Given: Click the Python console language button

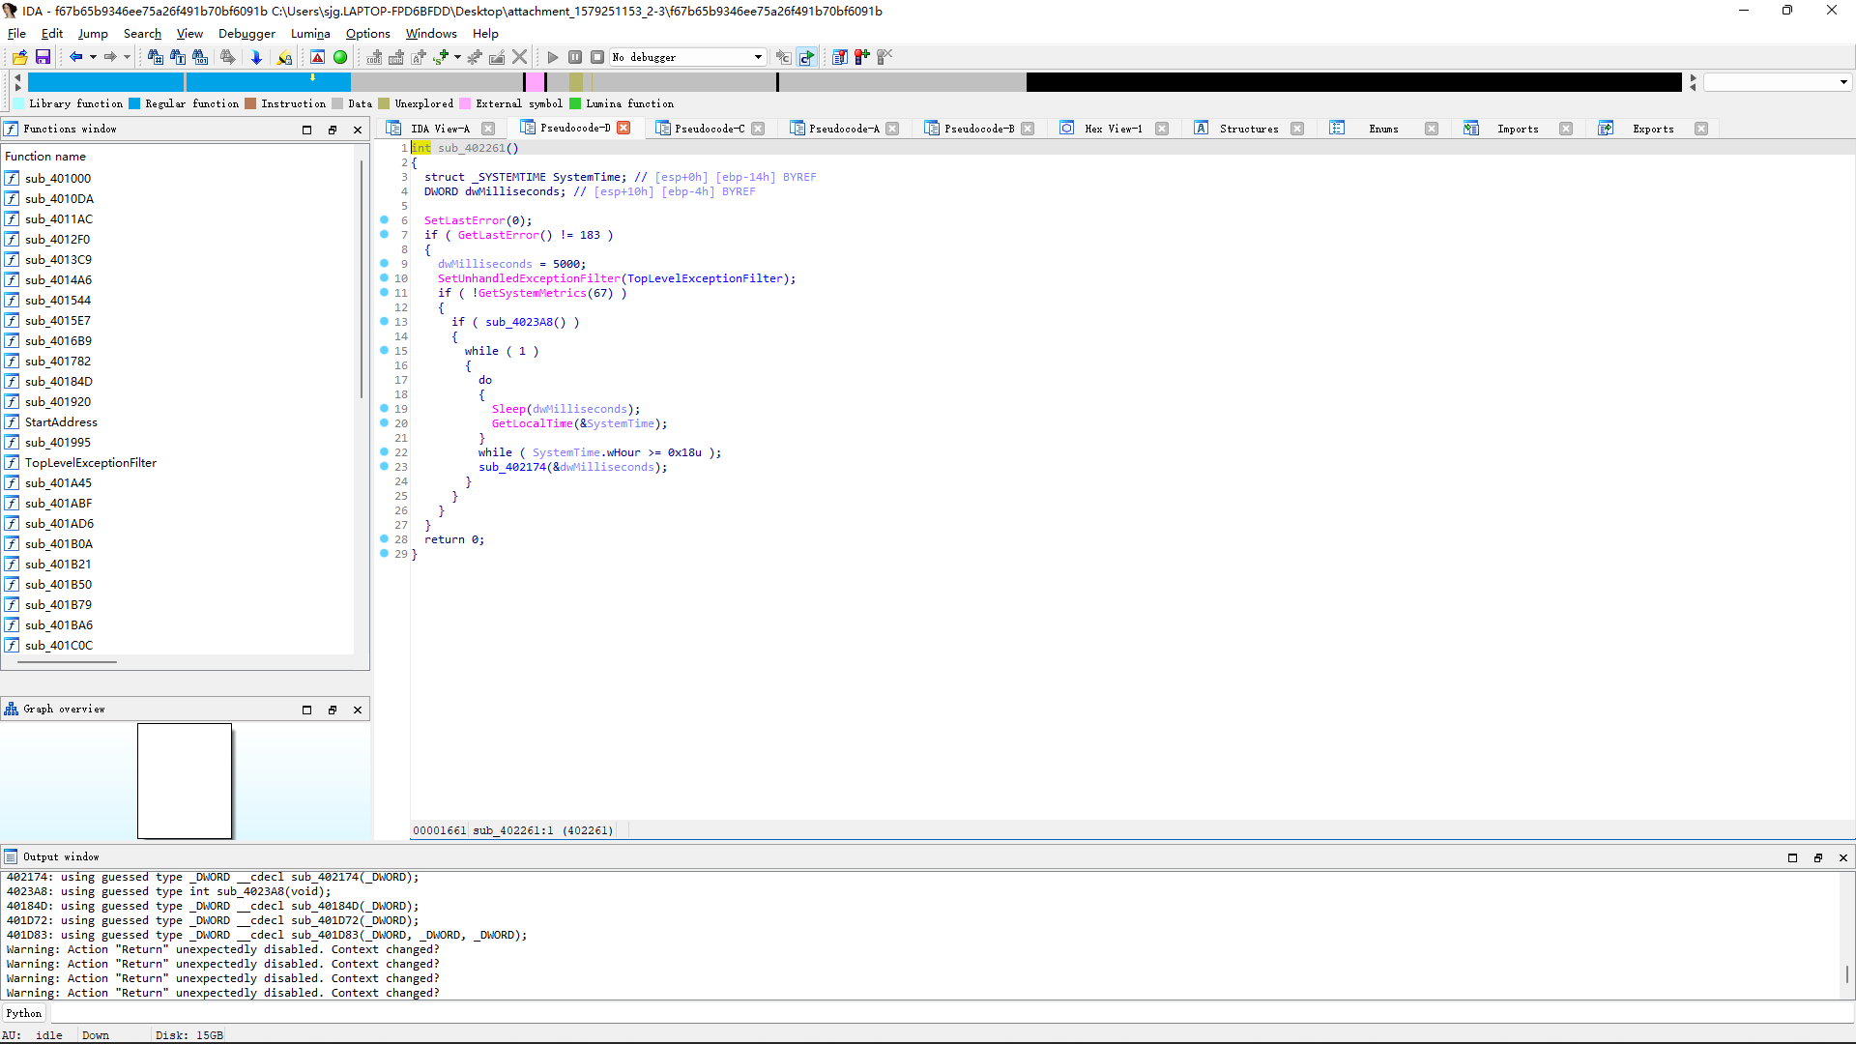Looking at the screenshot, I should (24, 1013).
